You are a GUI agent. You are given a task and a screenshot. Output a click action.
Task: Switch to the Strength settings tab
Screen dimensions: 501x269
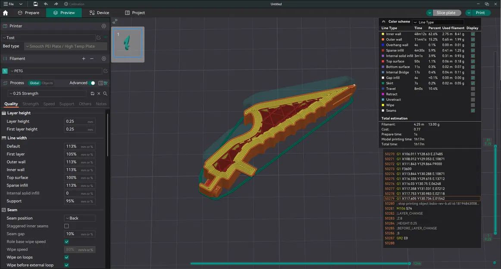[x=31, y=104]
